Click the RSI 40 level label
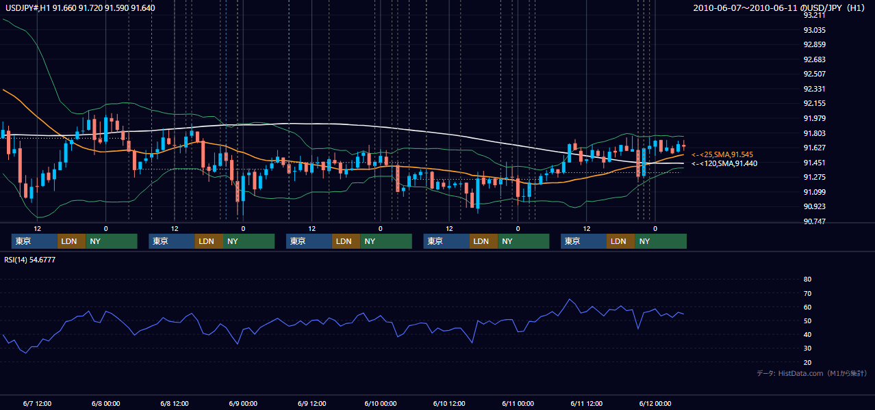The height and width of the screenshot is (410, 875). pyautogui.click(x=807, y=334)
